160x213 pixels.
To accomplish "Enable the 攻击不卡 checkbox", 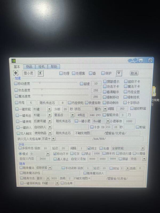I will point(105,86).
